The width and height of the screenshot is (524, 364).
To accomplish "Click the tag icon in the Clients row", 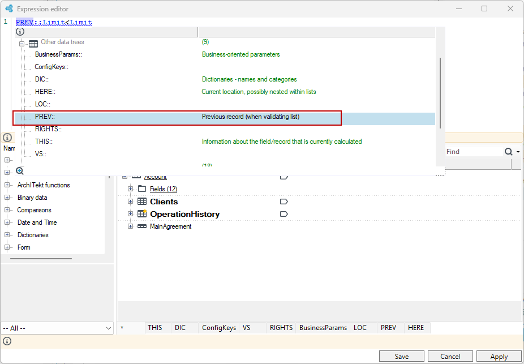I will click(284, 202).
